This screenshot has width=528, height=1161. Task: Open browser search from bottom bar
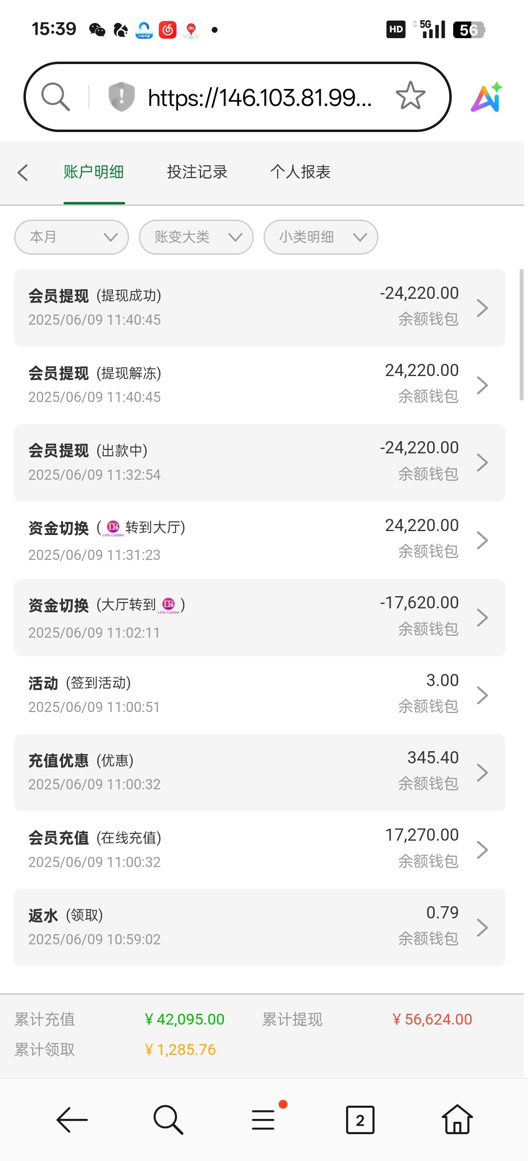click(168, 1119)
